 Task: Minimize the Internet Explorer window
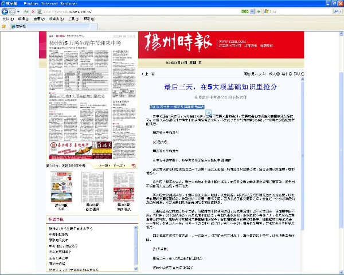[328, 3]
